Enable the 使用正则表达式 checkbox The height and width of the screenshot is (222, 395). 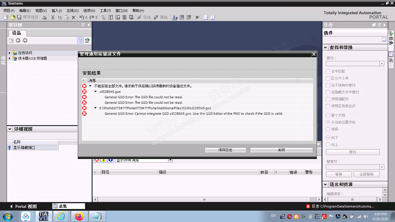point(328,106)
